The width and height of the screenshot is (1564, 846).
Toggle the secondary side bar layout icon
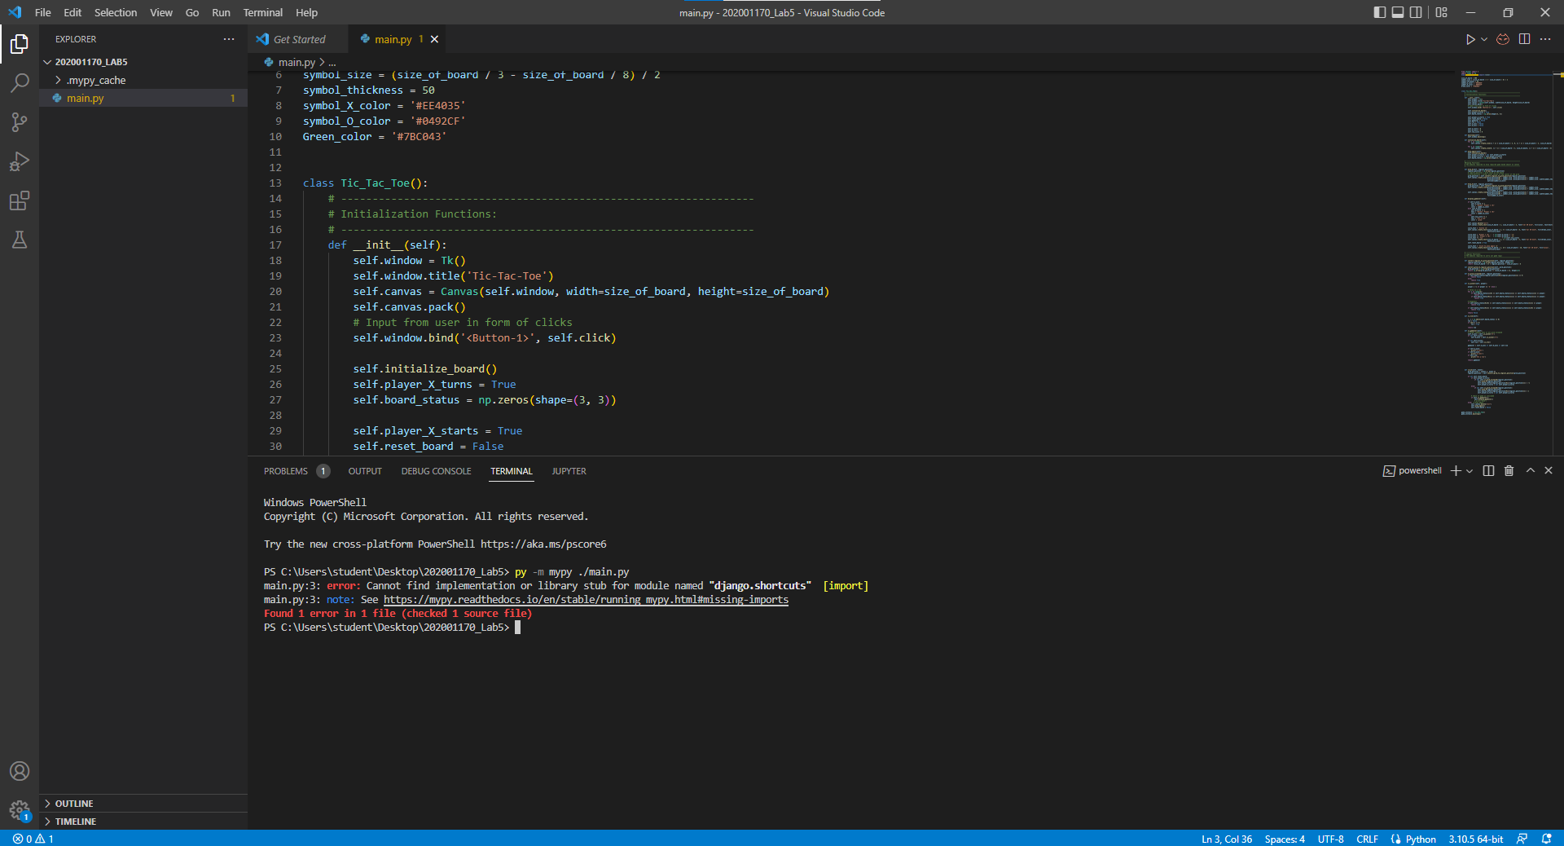1416,12
